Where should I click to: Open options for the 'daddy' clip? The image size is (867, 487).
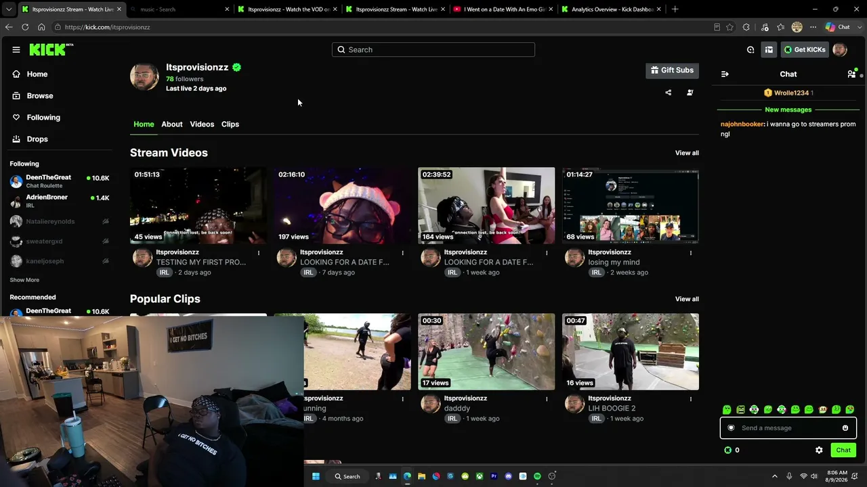click(x=547, y=399)
